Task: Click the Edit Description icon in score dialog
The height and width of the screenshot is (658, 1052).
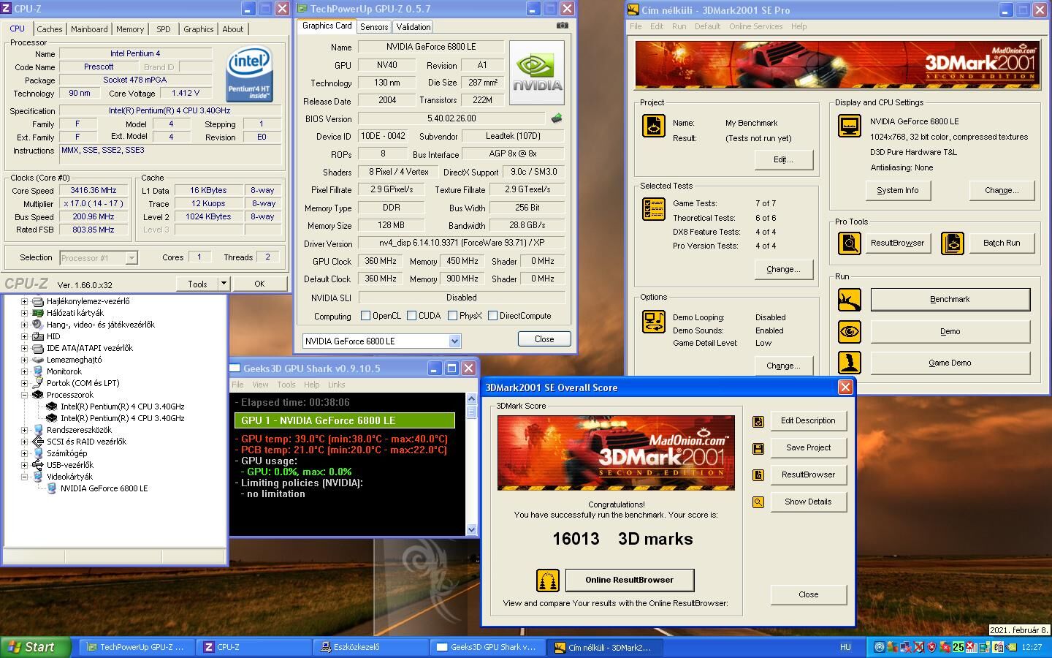Action: tap(758, 421)
